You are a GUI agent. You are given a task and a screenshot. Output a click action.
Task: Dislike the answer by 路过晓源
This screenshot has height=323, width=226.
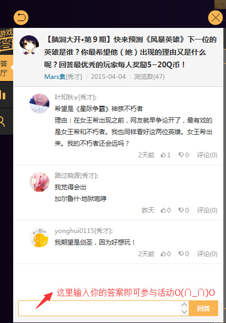click(x=183, y=210)
